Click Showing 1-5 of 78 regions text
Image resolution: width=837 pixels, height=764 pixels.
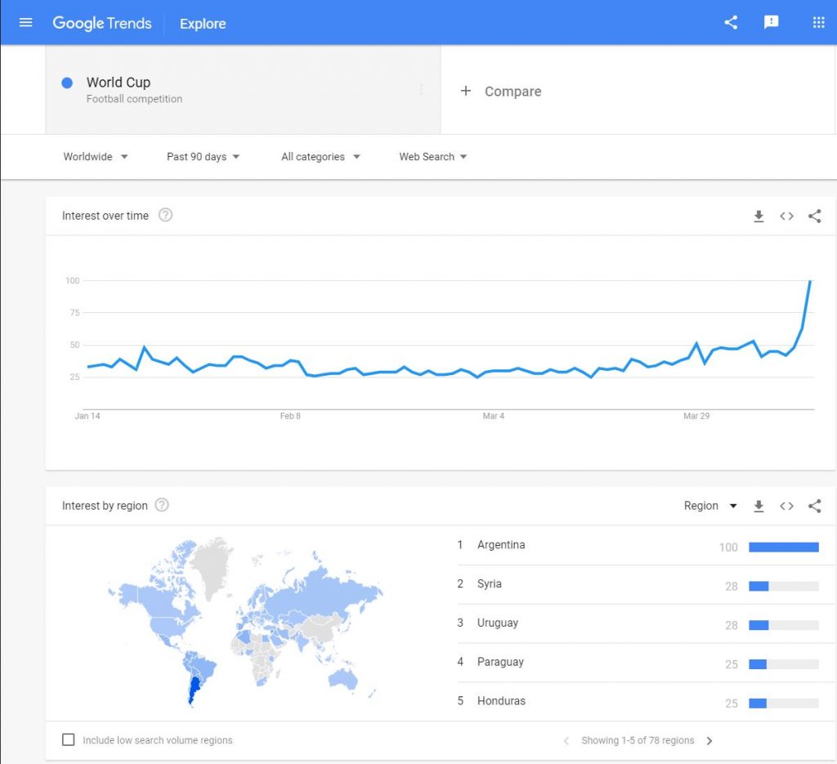click(x=638, y=740)
